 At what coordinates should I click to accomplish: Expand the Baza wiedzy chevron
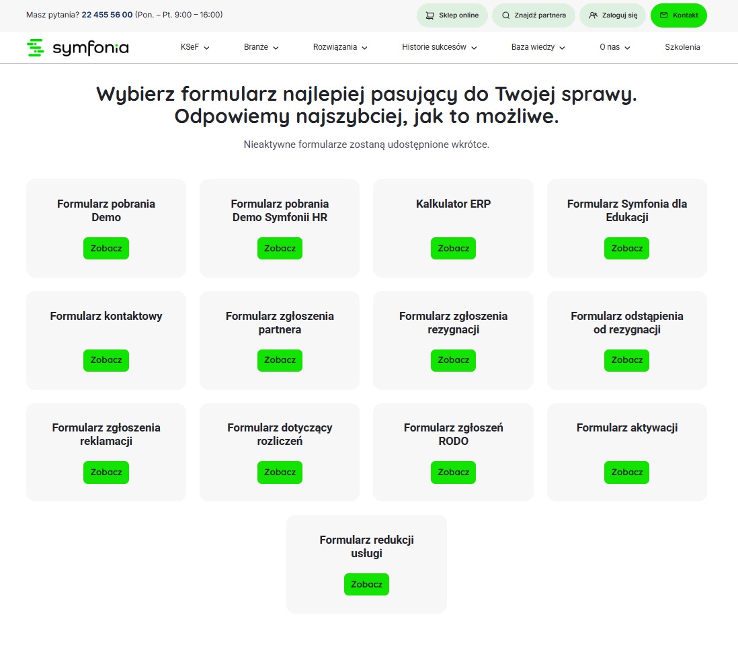coord(562,48)
